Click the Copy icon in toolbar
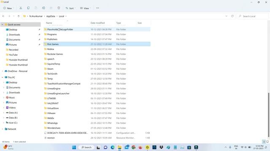The image size is (270, 151). 28,8
